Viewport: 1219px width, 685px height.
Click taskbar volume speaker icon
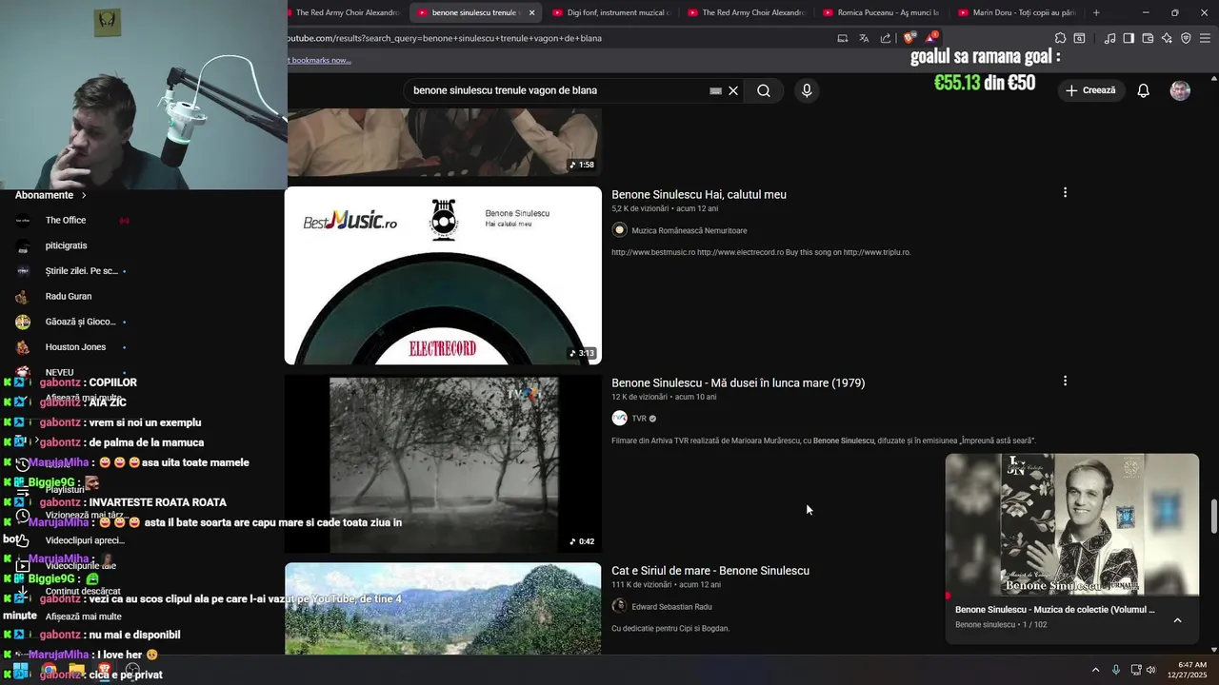click(x=1150, y=670)
